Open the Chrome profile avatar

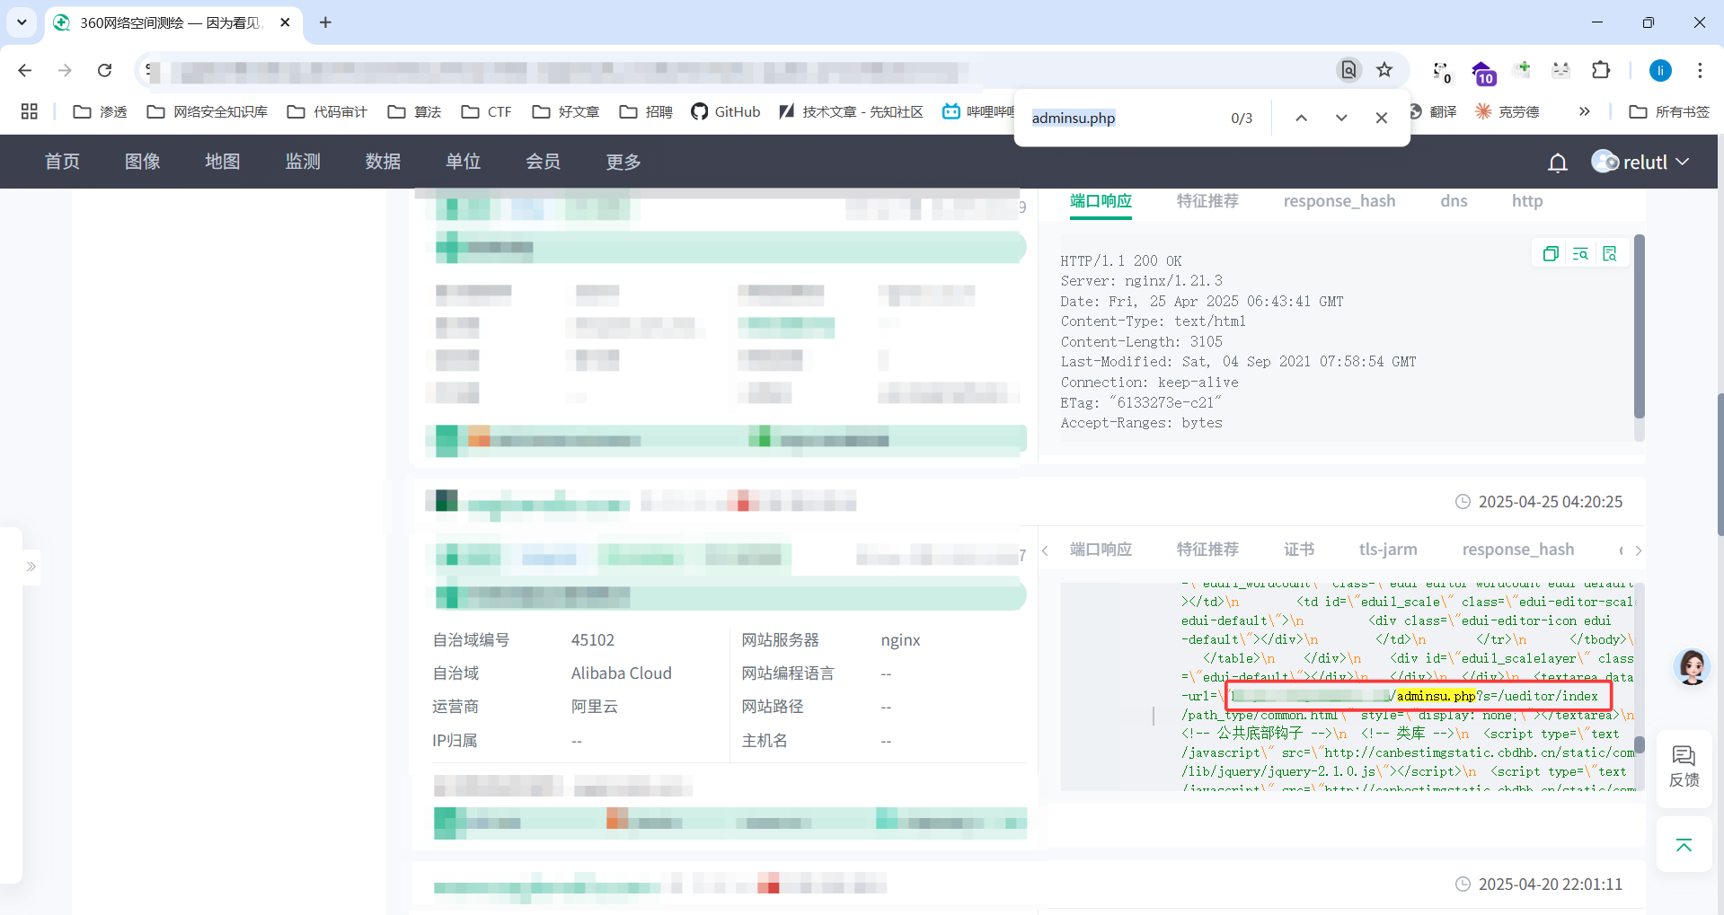[x=1660, y=70]
